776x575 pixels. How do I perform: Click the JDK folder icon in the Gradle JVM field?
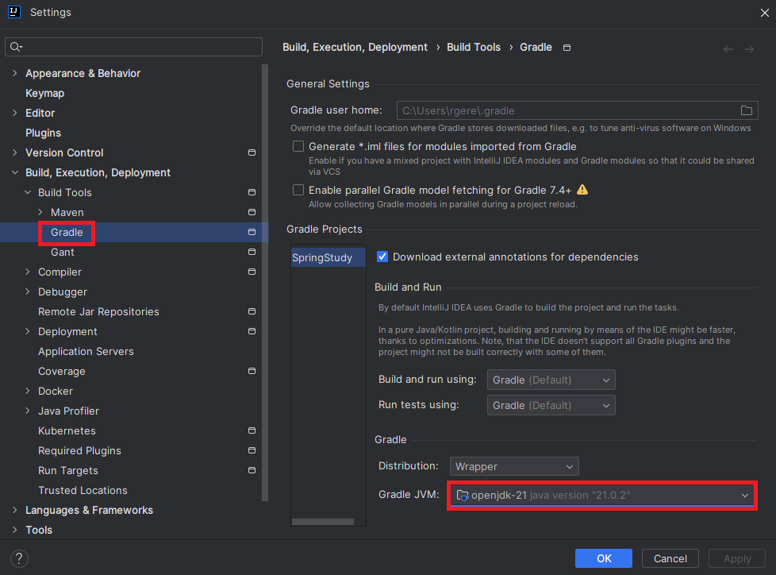(x=463, y=495)
